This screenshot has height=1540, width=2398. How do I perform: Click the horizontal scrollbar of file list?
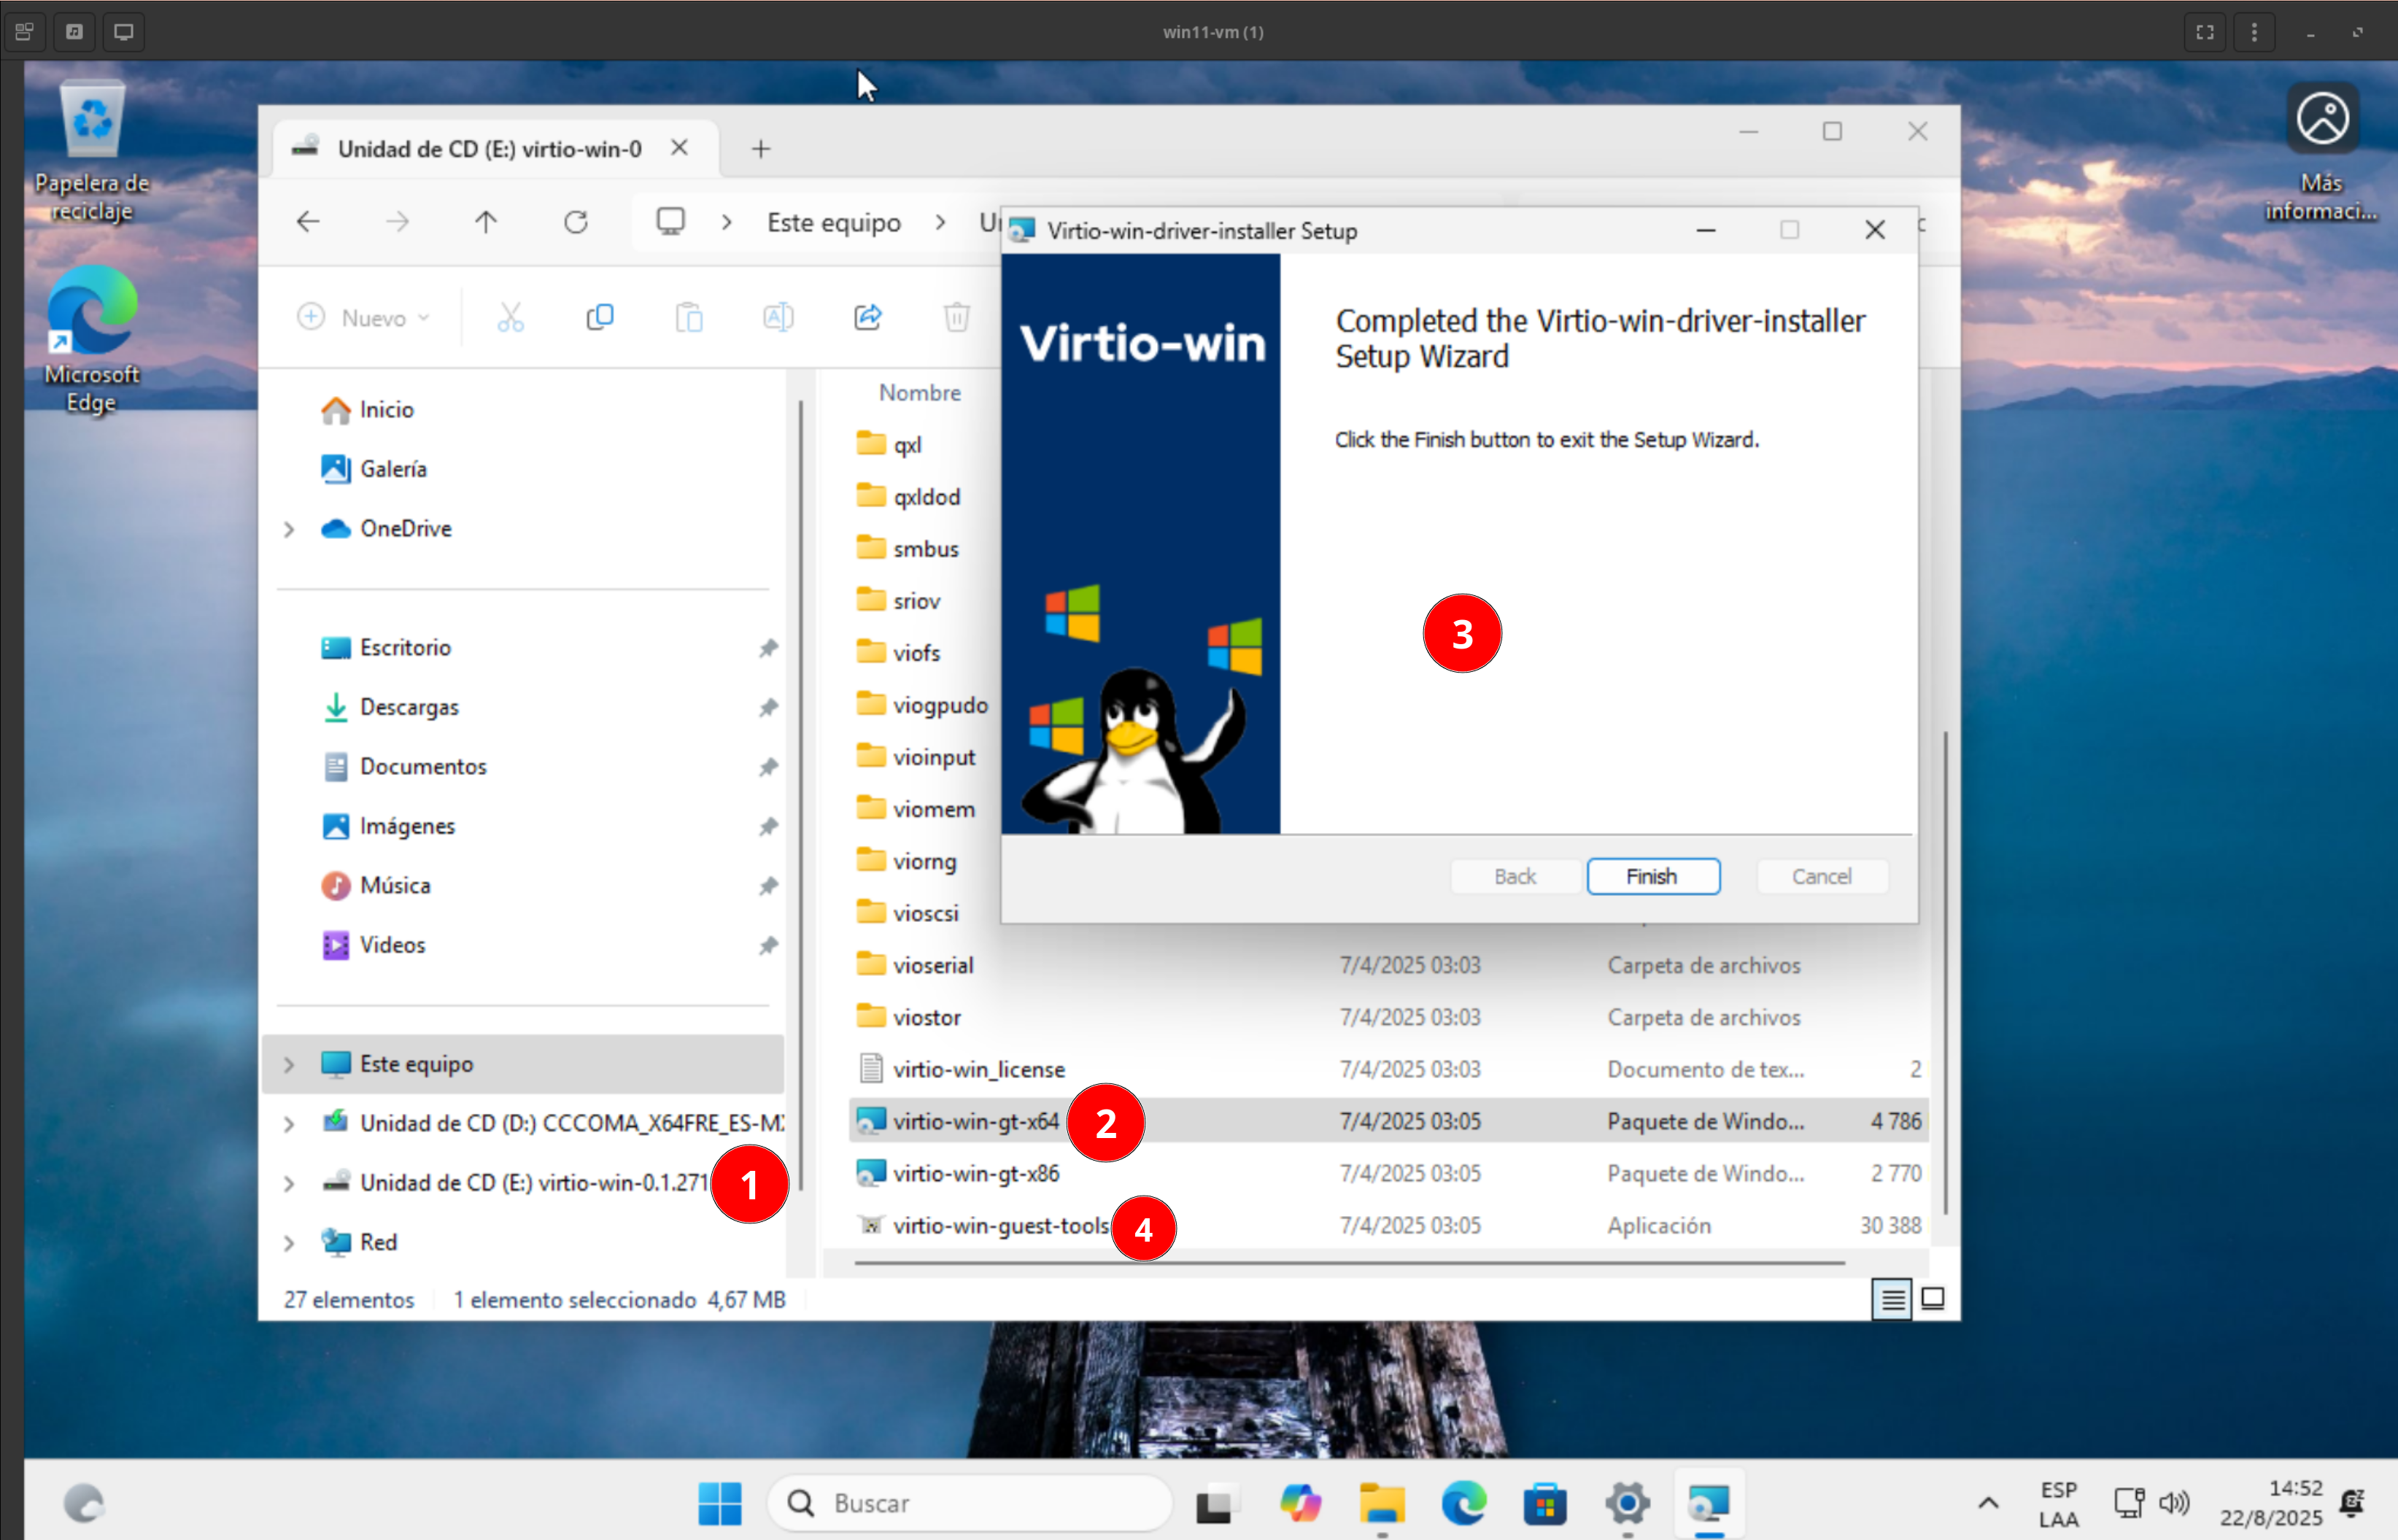pos(1348,1263)
